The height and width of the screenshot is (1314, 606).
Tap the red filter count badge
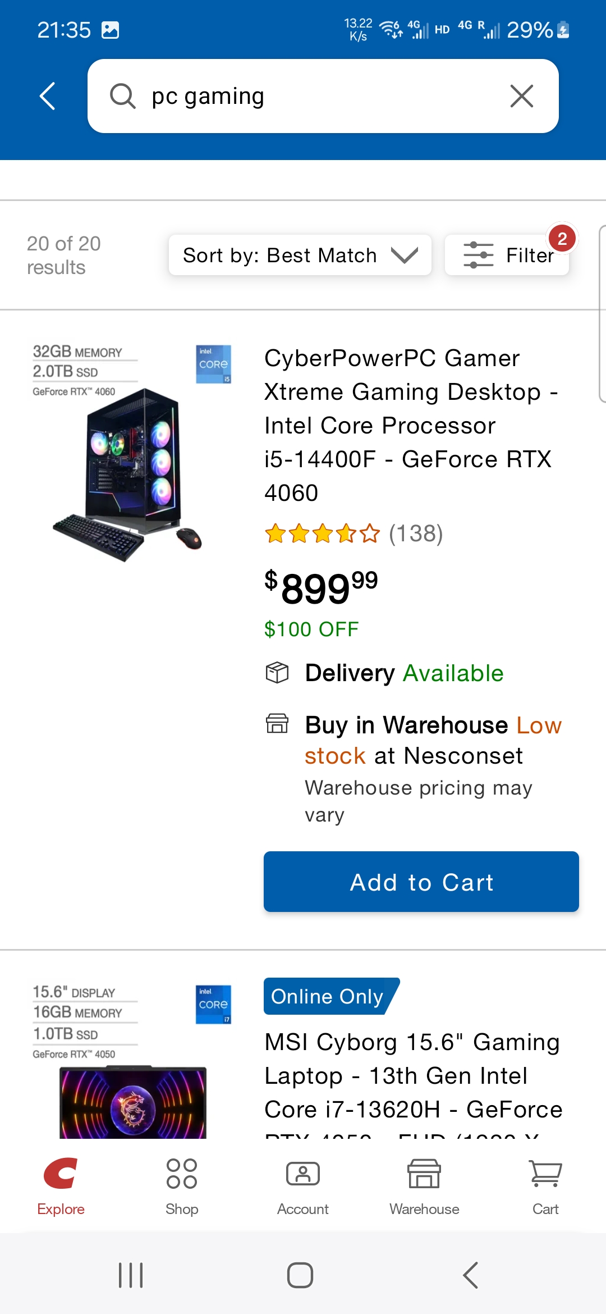point(562,239)
